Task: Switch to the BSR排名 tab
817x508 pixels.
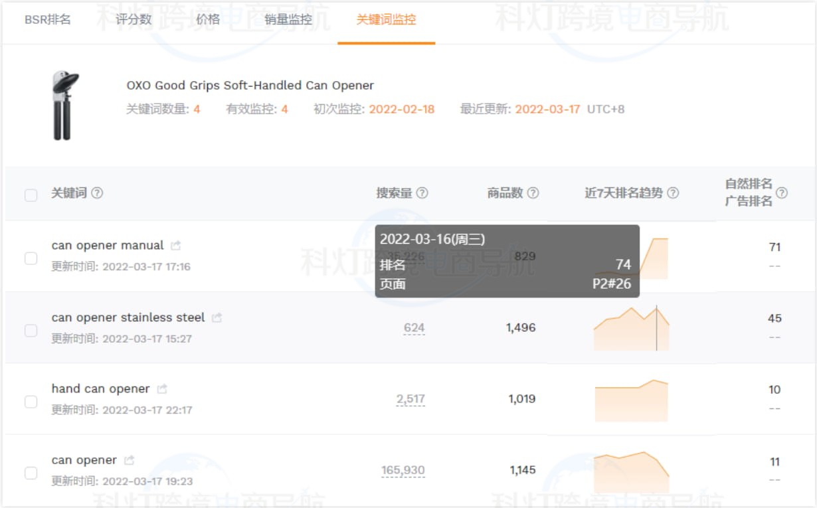Action: click(48, 20)
